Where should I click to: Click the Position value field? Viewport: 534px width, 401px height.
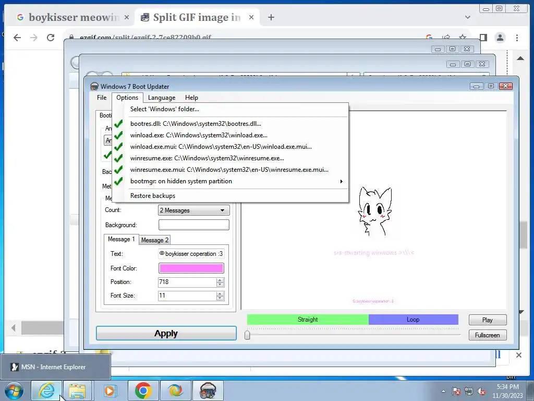[187, 282]
